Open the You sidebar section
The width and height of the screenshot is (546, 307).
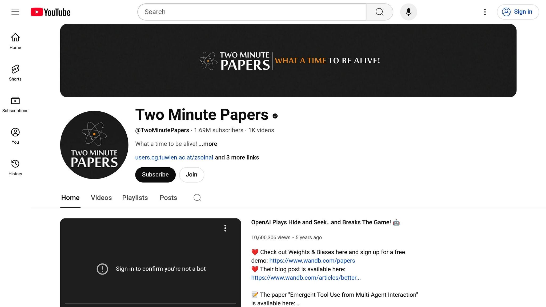[15, 136]
